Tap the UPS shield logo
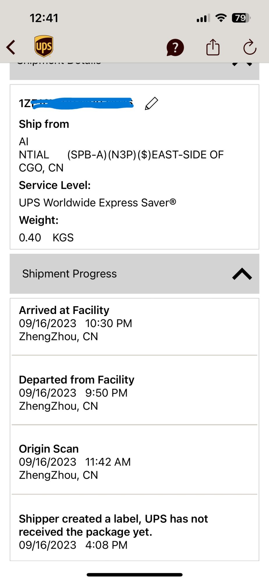This screenshot has height=582, width=269. 44,46
